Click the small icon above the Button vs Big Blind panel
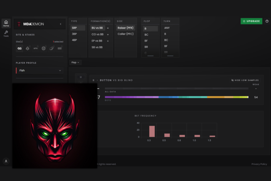271x181 pixels. 81,77
